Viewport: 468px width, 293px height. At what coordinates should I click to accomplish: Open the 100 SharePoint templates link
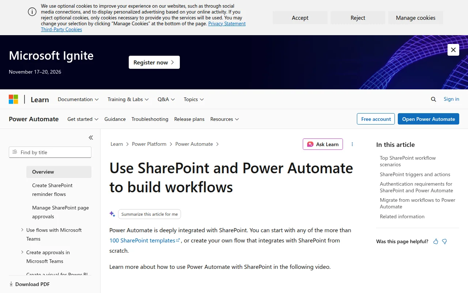pos(145,241)
